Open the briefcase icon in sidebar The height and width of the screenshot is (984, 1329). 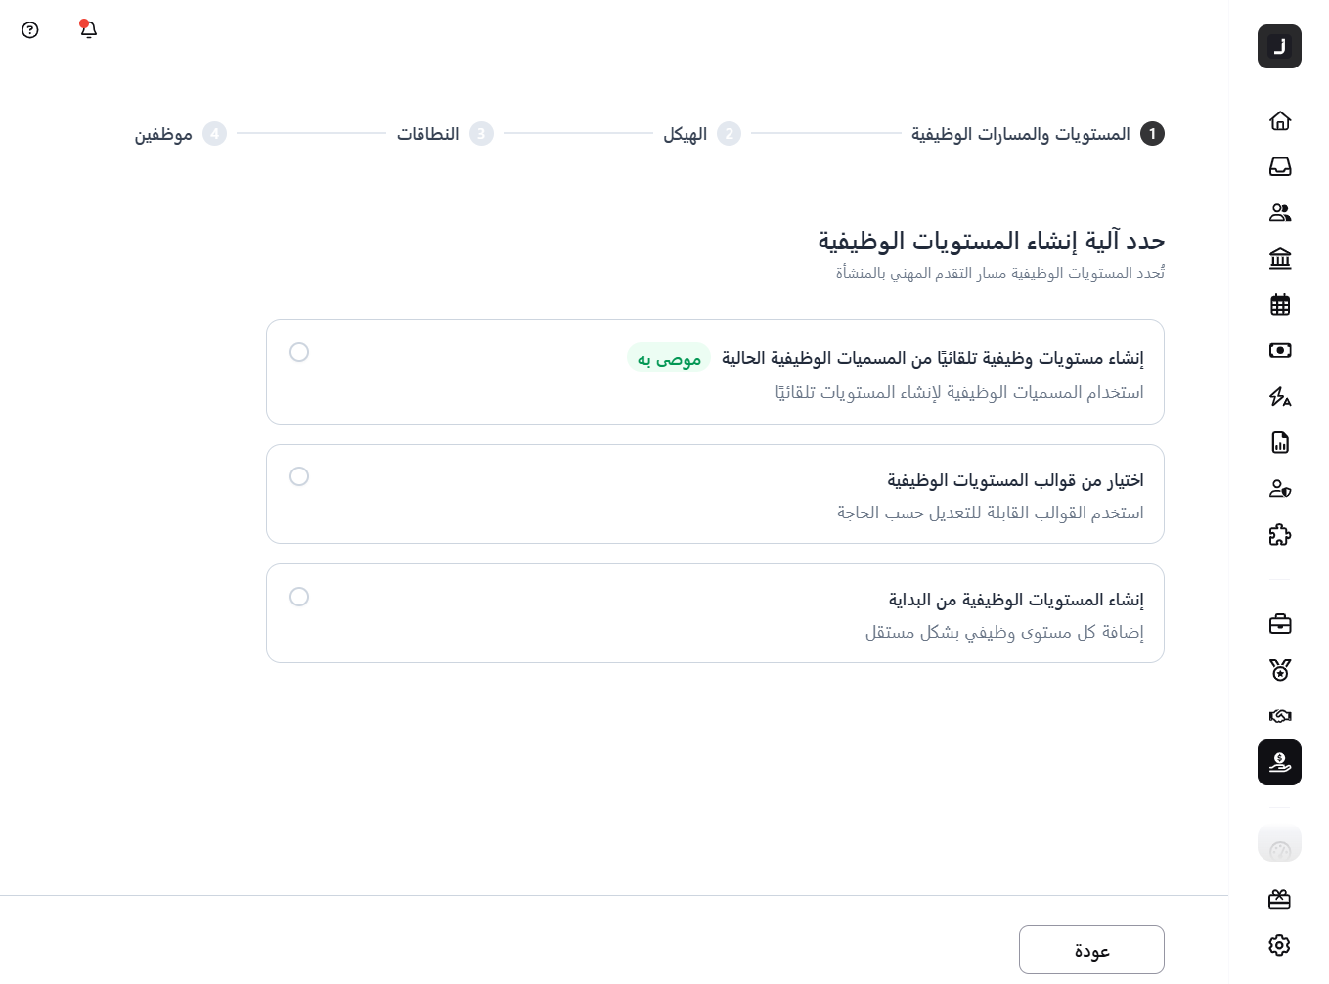coord(1279,624)
